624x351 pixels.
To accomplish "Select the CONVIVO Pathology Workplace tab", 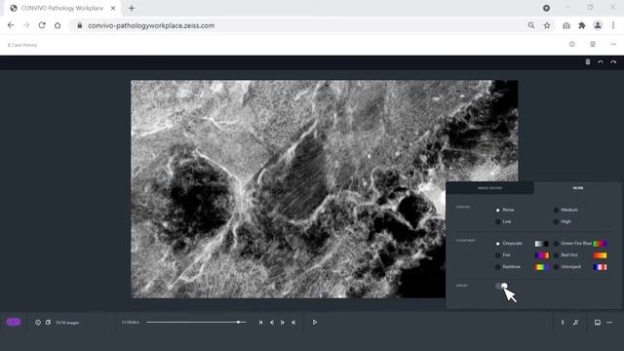I will [x=61, y=8].
